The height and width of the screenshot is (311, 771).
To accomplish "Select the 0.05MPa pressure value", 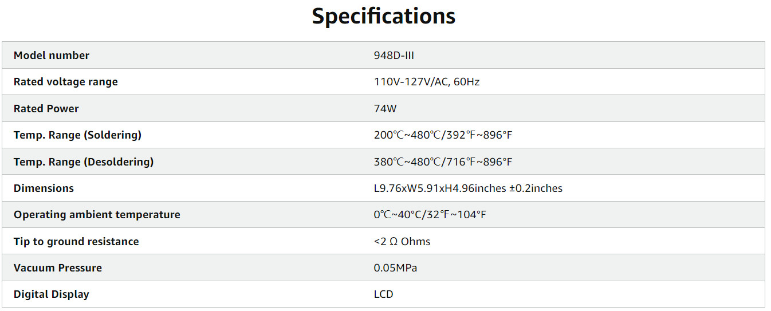I will 395,268.
